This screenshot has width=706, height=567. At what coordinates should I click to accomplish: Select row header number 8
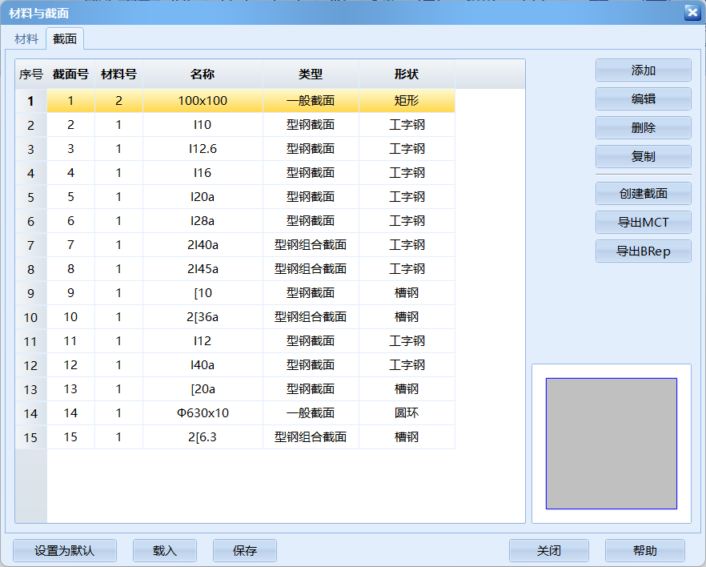point(30,269)
